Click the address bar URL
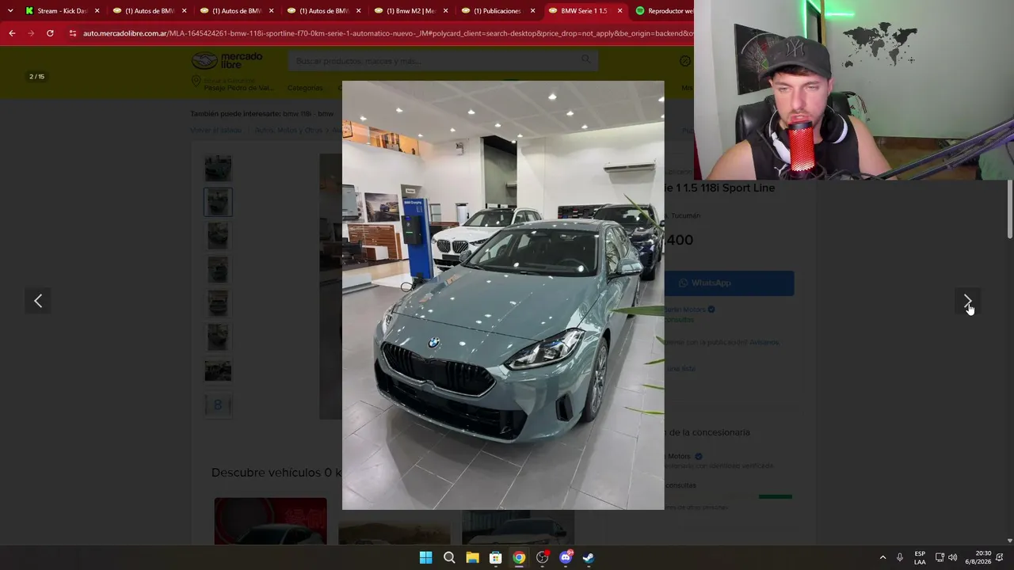This screenshot has width=1014, height=570. (388, 33)
